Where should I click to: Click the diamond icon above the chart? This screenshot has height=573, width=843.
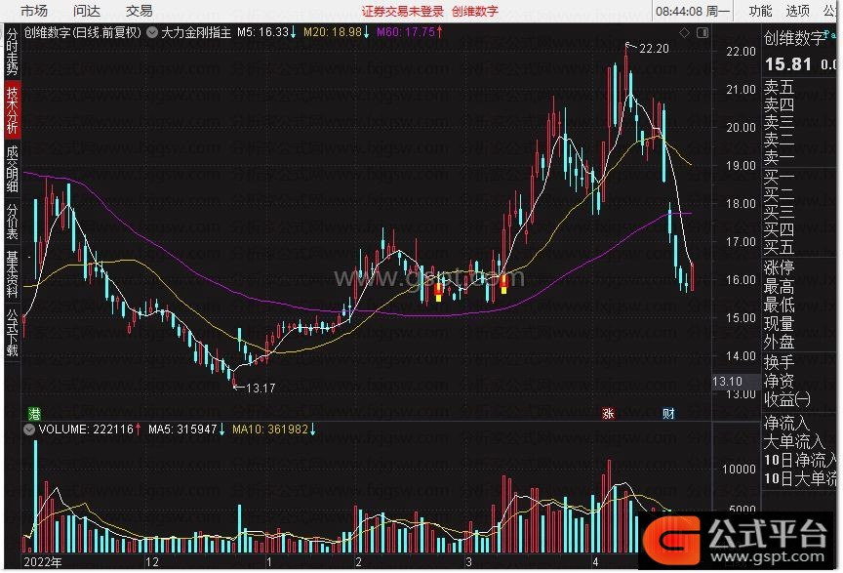684,33
